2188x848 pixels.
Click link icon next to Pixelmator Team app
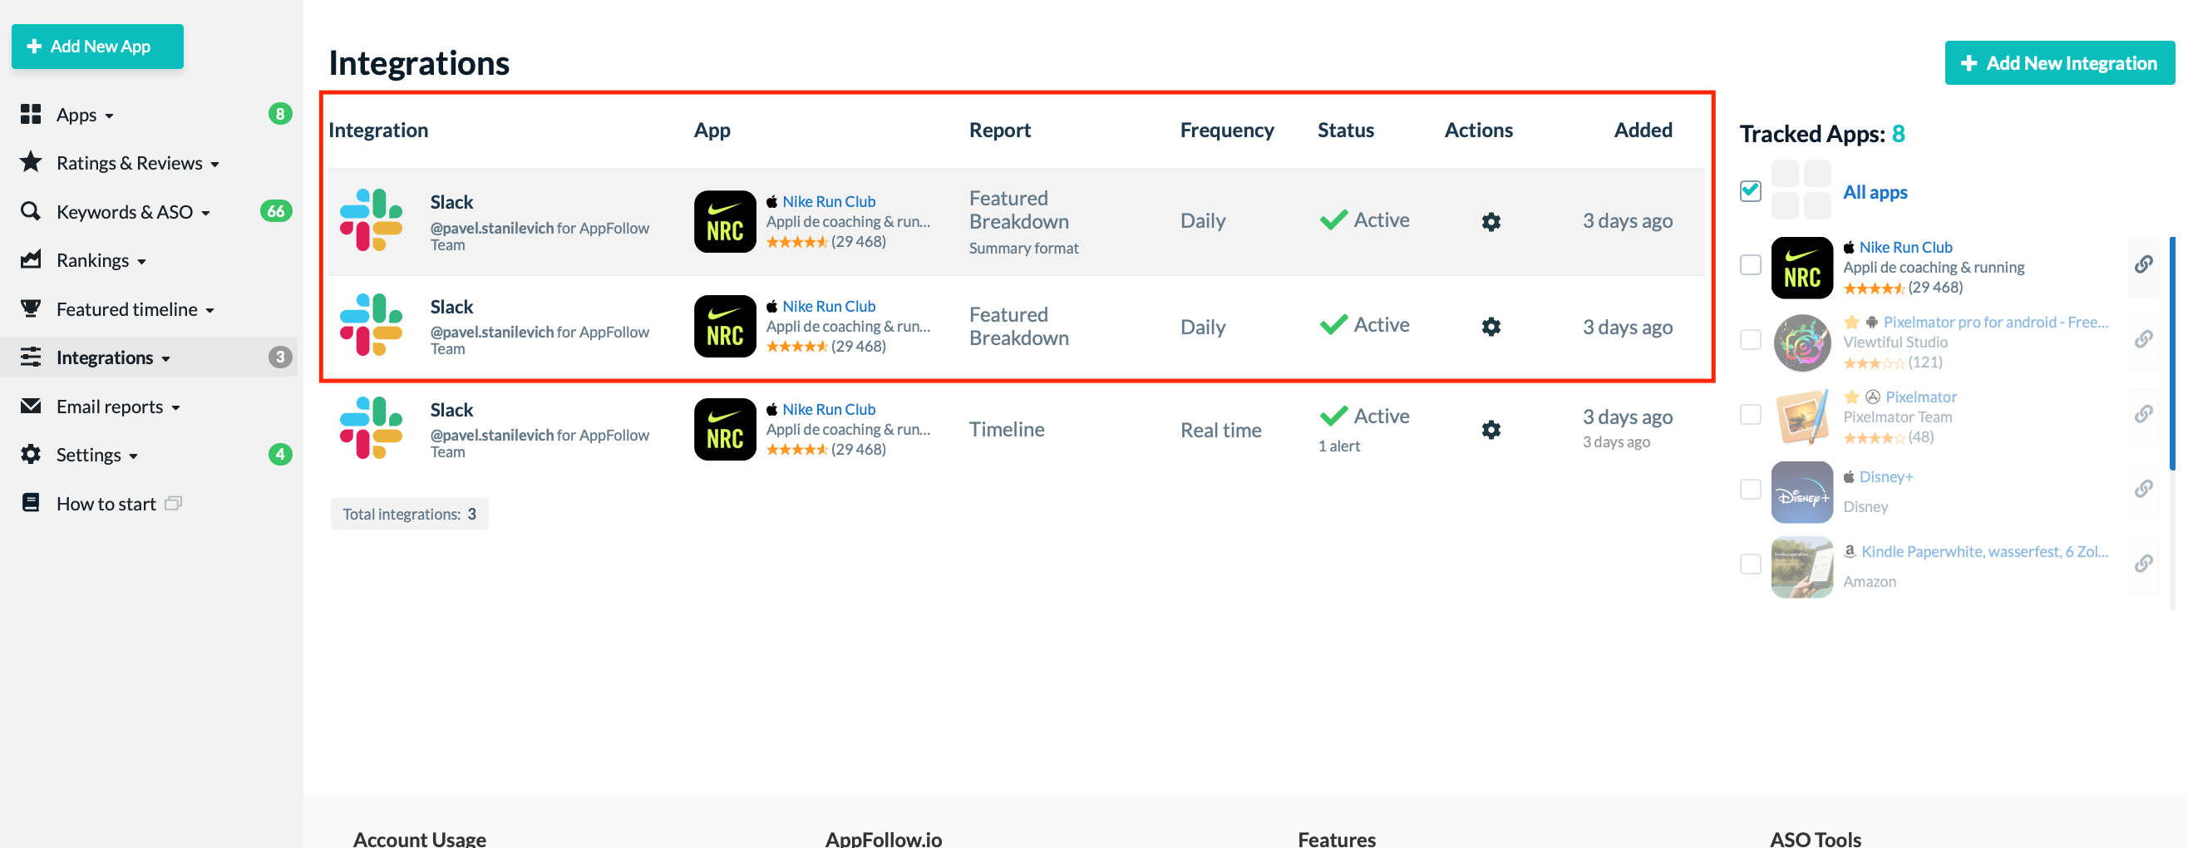pos(2143,414)
